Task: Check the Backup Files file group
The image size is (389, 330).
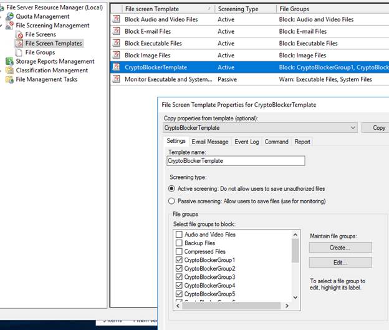Action: pos(180,243)
